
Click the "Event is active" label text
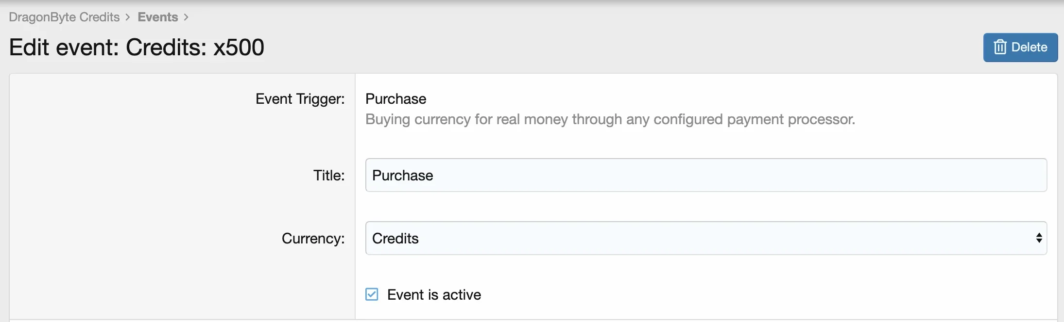(x=434, y=295)
